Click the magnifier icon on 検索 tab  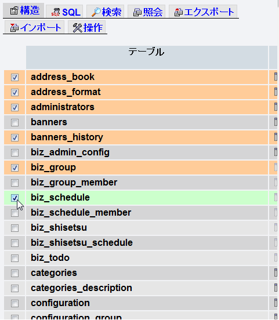pos(96,12)
